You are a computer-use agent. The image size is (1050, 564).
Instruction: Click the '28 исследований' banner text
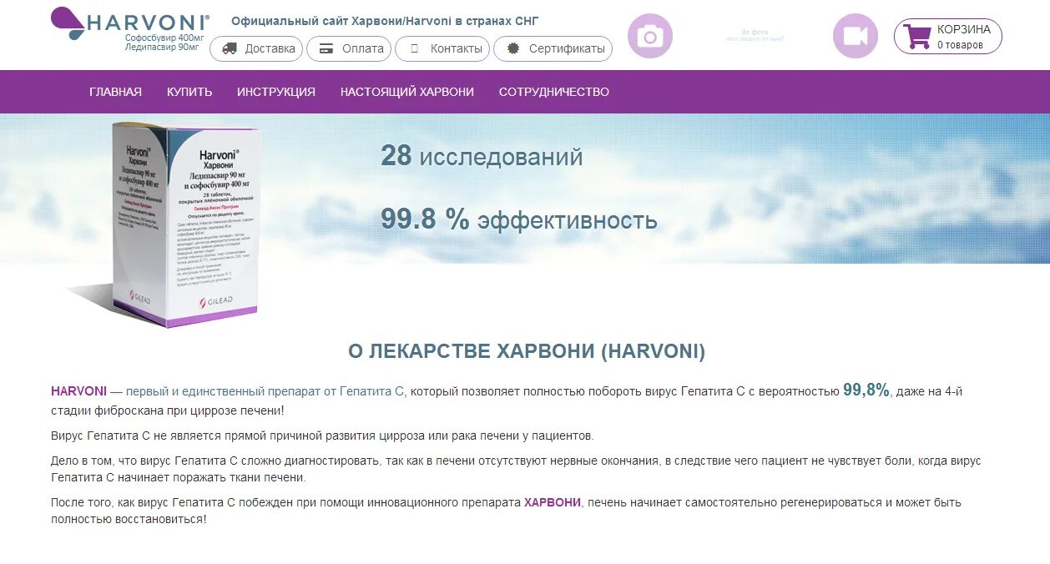click(x=482, y=156)
